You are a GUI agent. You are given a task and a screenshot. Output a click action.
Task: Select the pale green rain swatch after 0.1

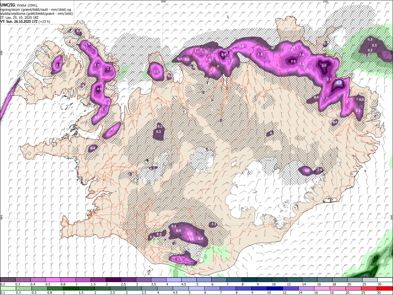pos(8,288)
